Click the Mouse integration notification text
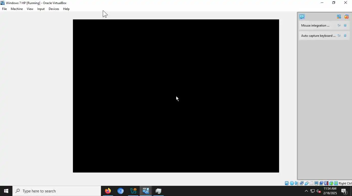 (315, 26)
